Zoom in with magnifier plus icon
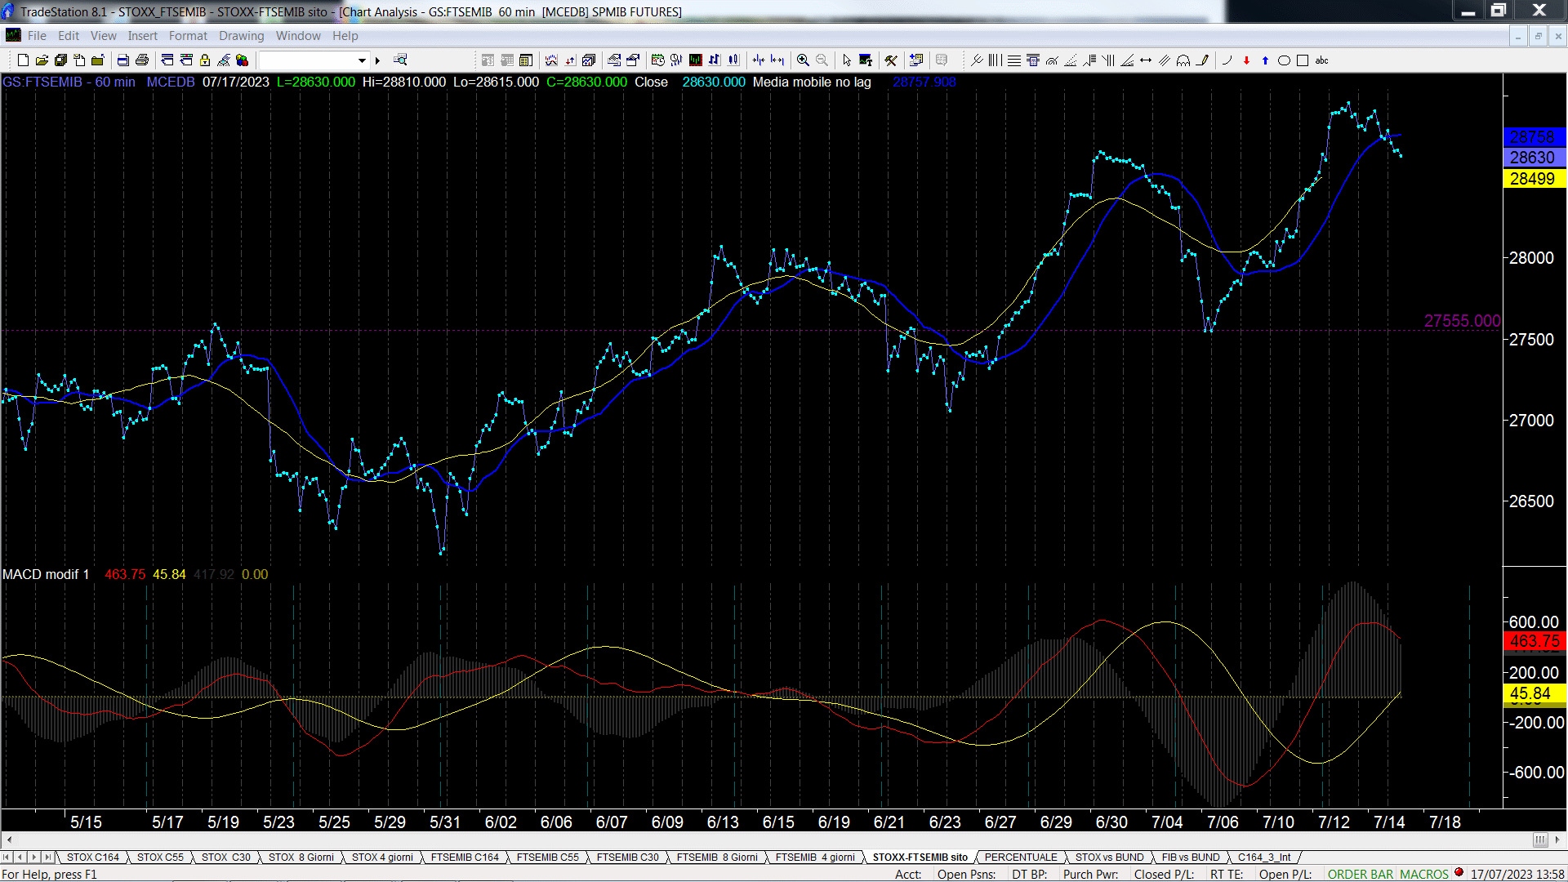The image size is (1568, 882). [803, 60]
